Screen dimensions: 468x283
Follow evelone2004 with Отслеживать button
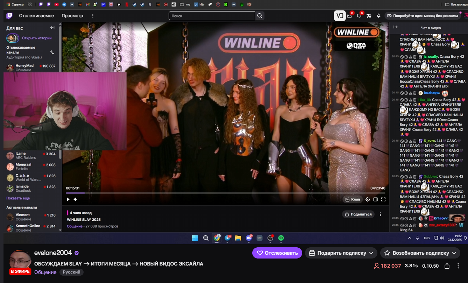point(277,253)
